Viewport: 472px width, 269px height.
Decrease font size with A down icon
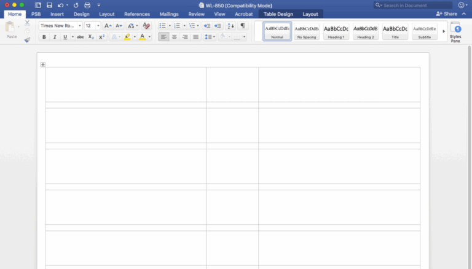tap(119, 26)
